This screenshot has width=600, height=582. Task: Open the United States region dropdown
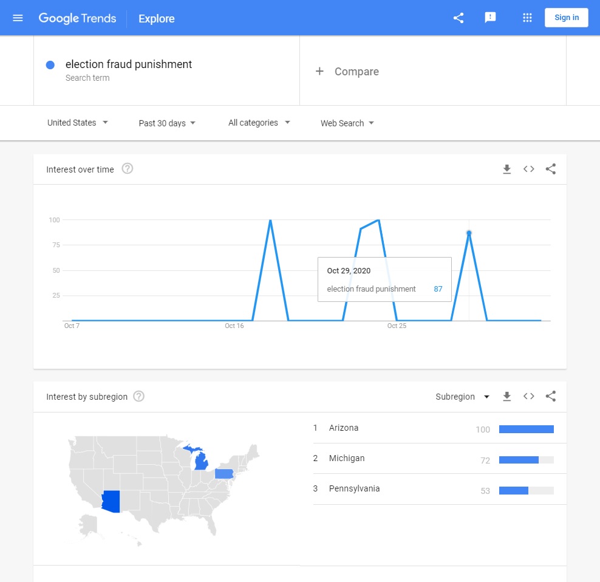click(x=78, y=123)
